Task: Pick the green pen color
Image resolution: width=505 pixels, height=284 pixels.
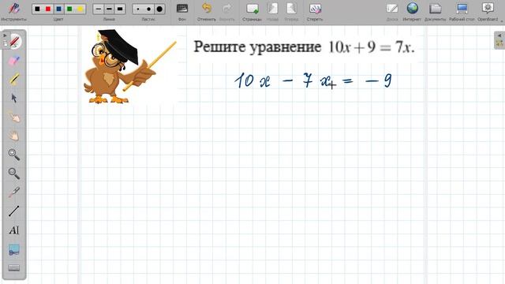Action: tap(69, 9)
